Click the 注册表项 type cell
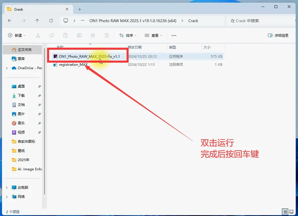Viewport: 298px width, 216px height. (x=176, y=64)
